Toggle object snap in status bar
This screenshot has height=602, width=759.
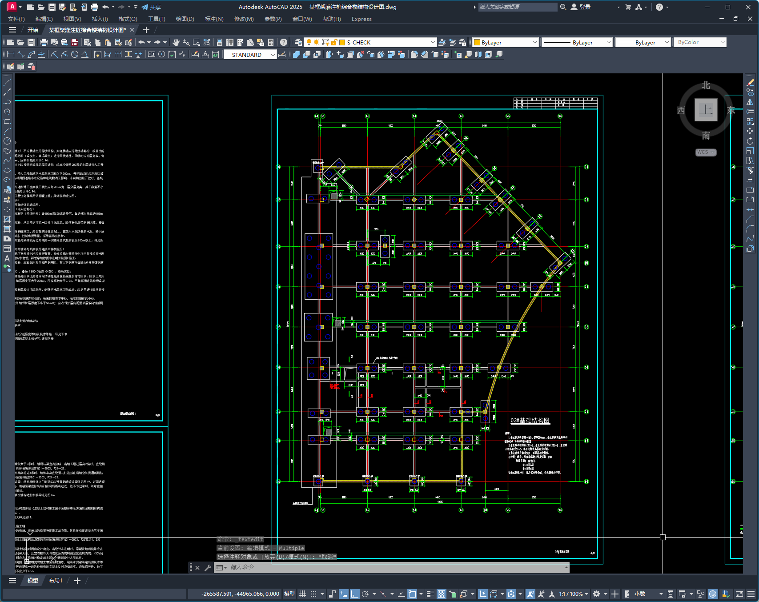pos(412,594)
